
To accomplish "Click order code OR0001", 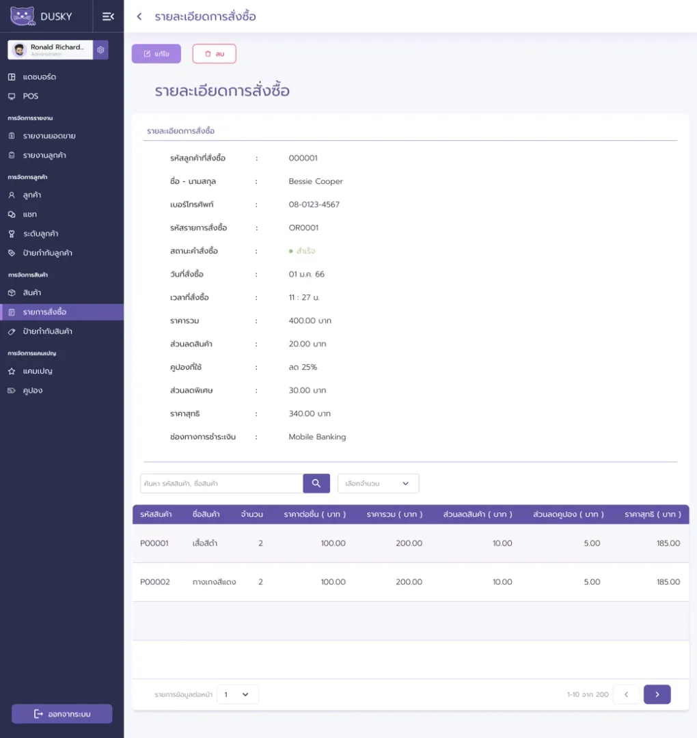I will tap(303, 228).
